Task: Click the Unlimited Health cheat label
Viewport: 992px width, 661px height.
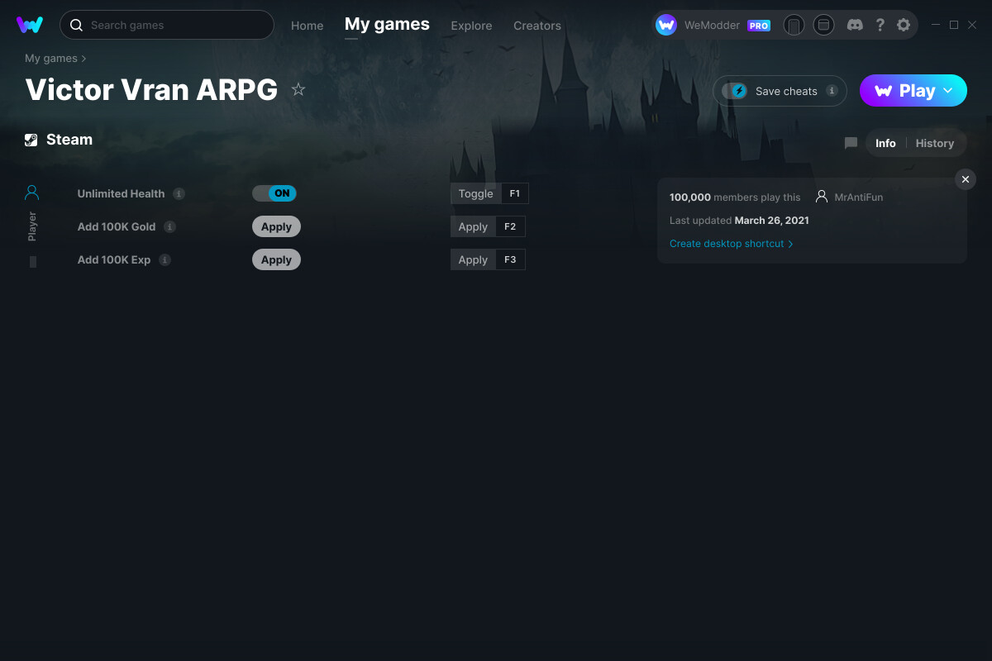Action: click(122, 193)
